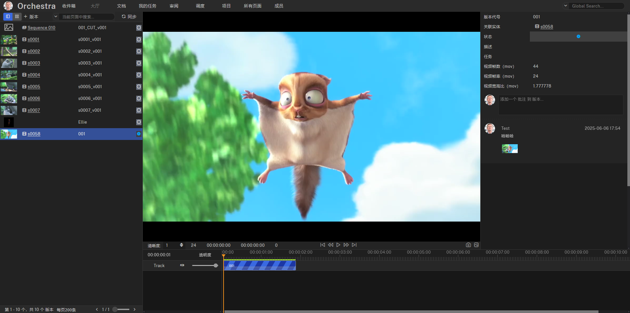Image resolution: width=630 pixels, height=313 pixels.
Task: Toggle status circle for s0003_v001
Action: click(x=139, y=63)
